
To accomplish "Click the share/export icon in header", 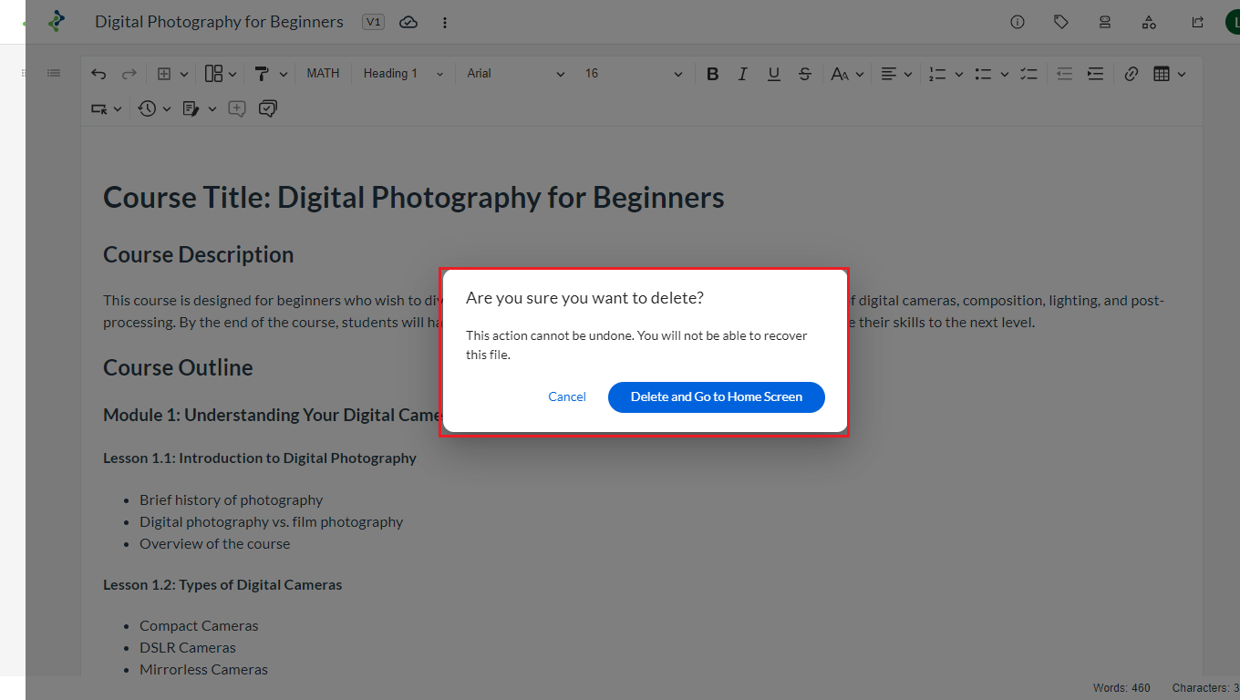I will pos(1198,22).
